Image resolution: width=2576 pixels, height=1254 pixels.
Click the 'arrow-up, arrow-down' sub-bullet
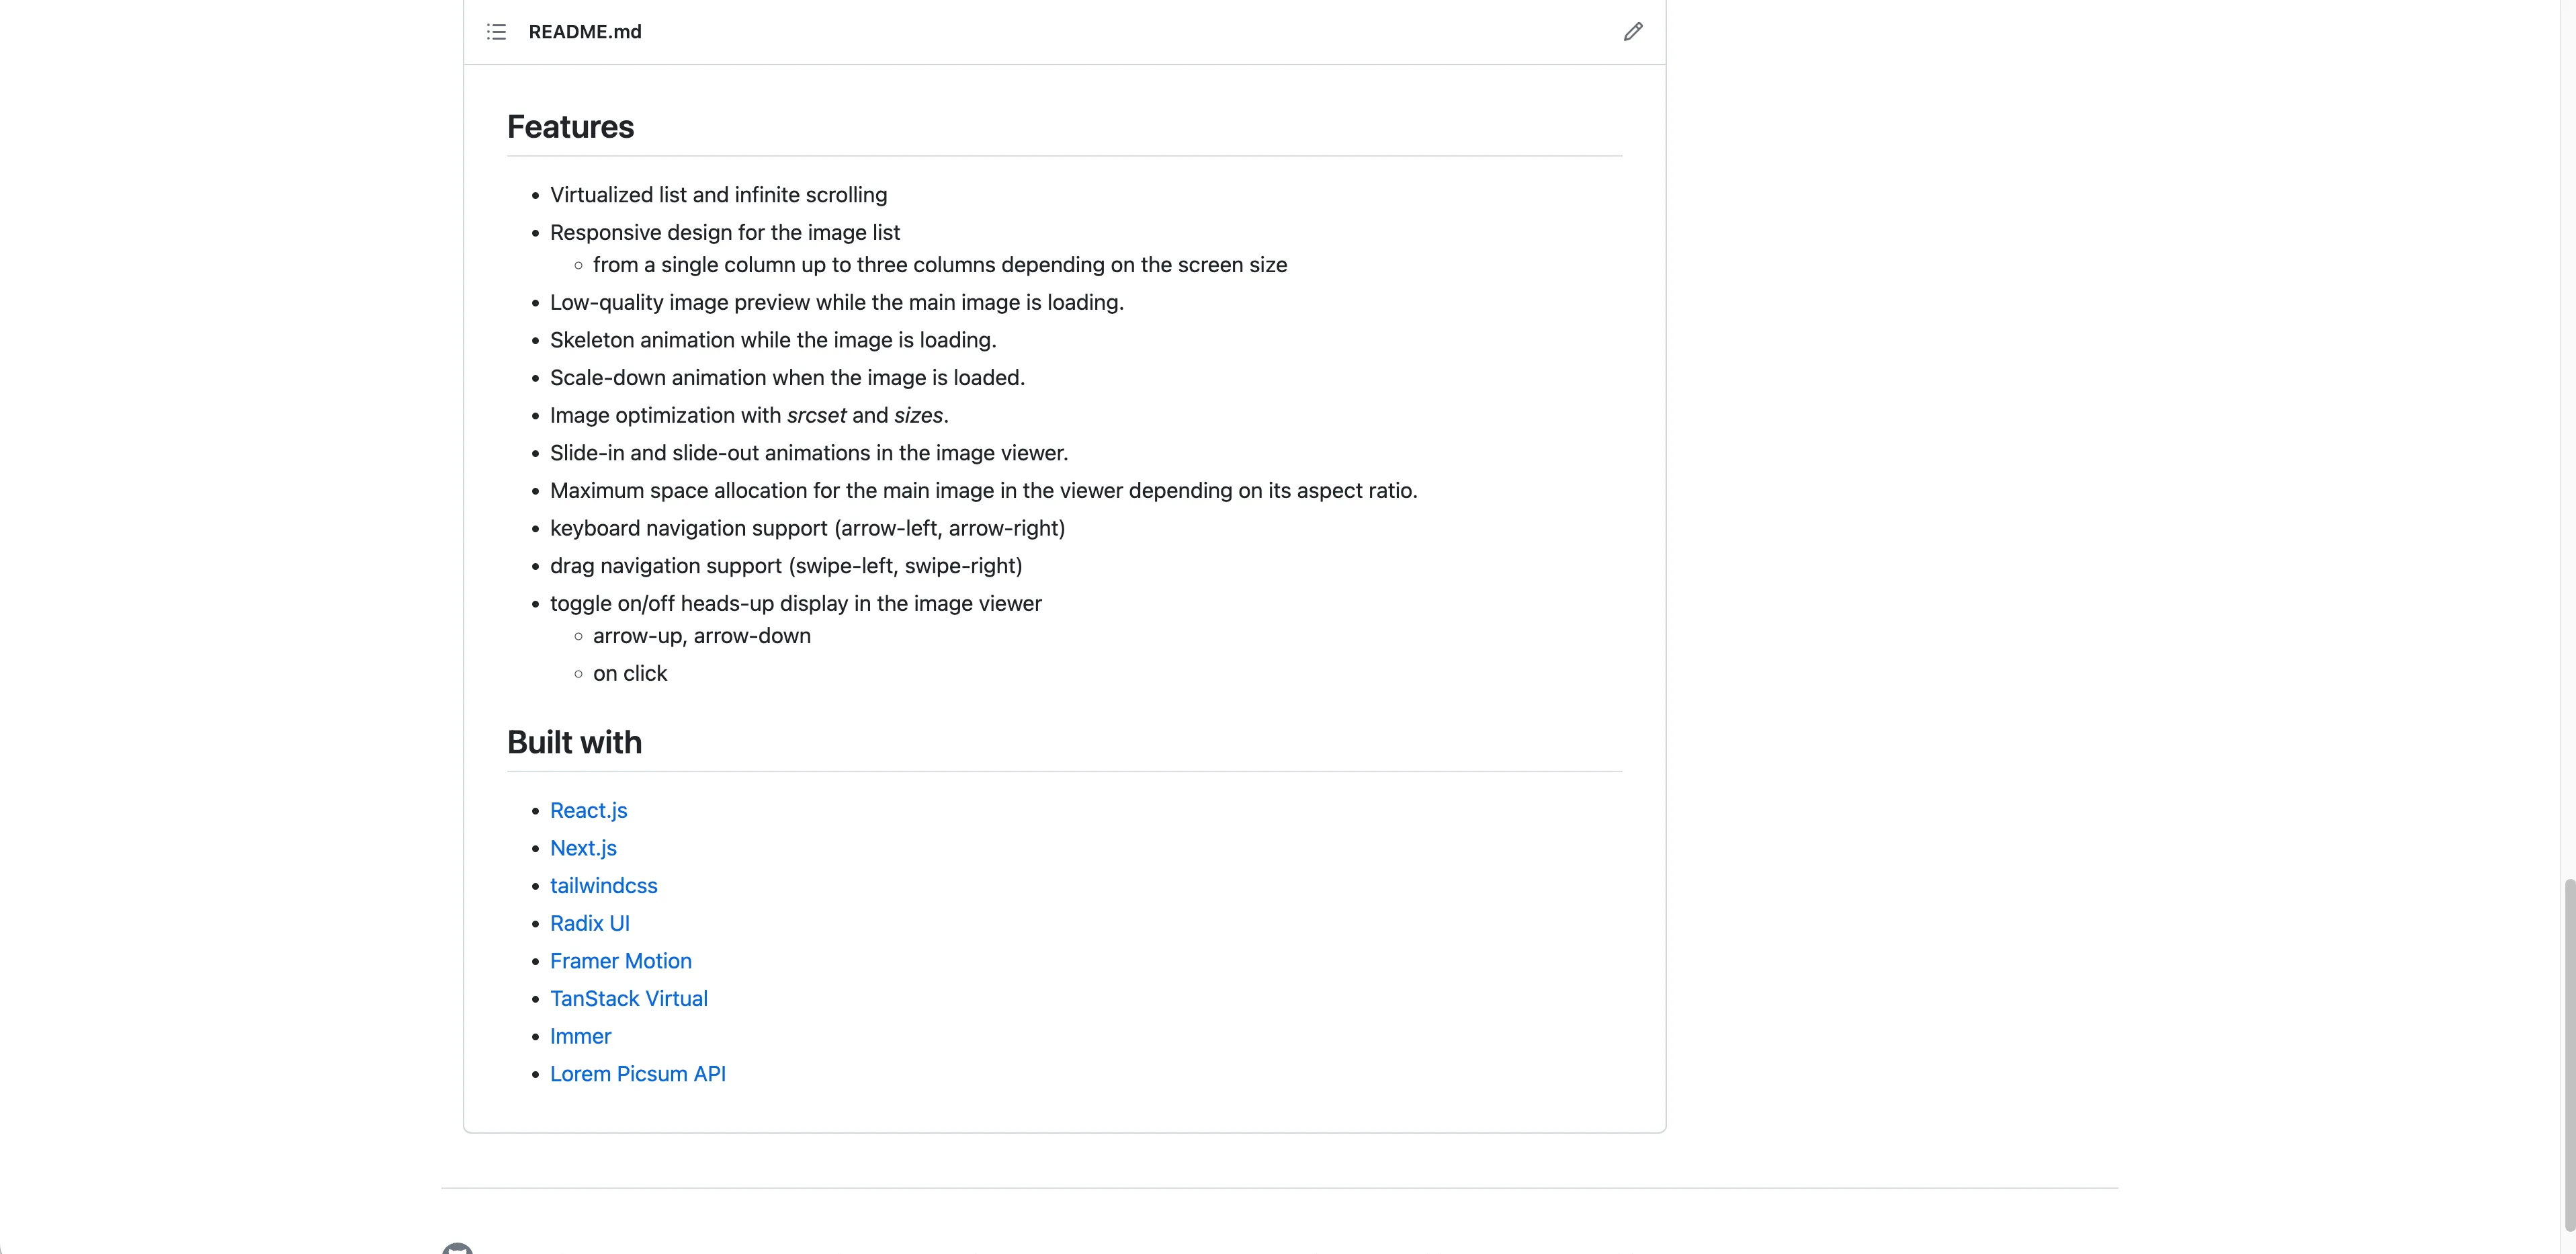tap(701, 636)
